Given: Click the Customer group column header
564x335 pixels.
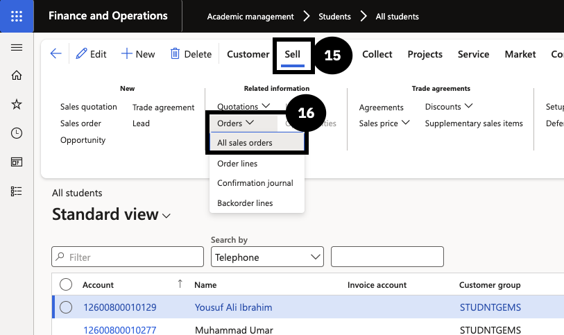Looking at the screenshot, I should coord(490,285).
